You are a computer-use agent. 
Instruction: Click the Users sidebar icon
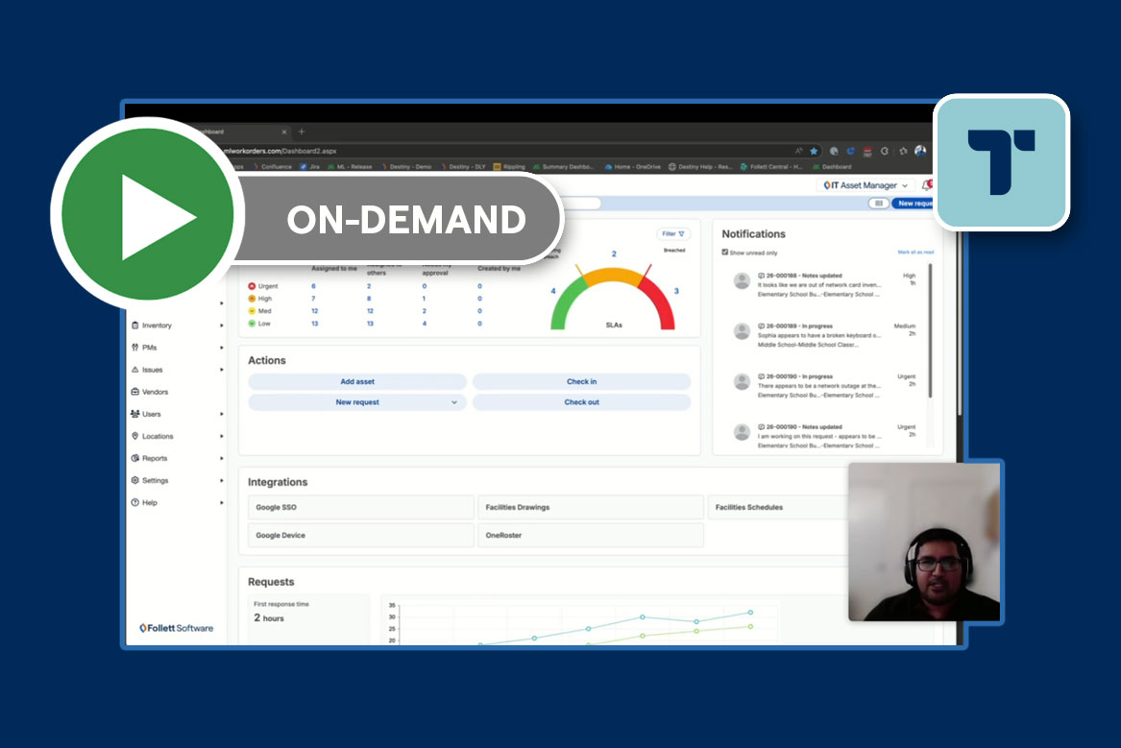pos(134,414)
